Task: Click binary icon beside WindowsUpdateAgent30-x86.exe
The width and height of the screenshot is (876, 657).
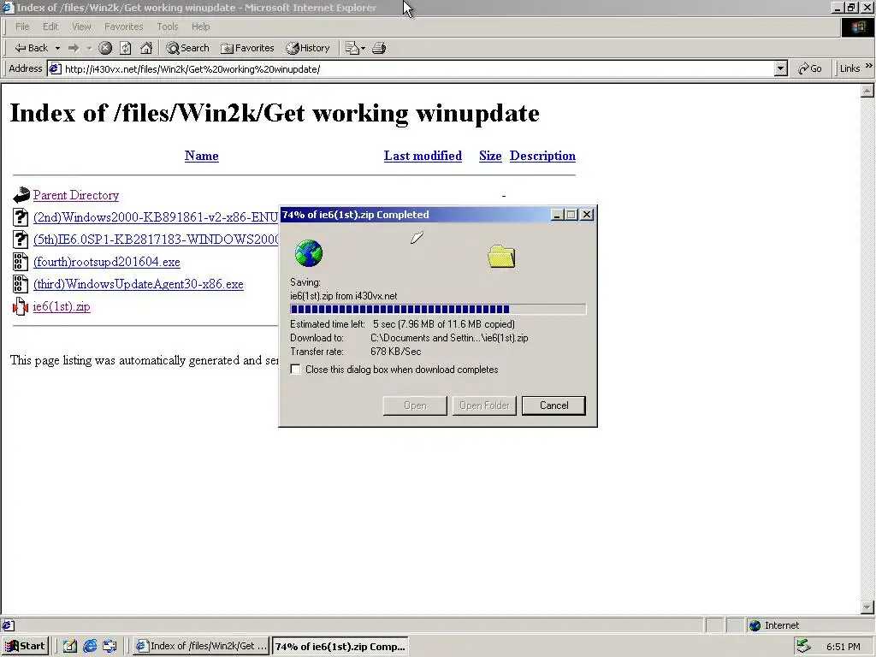Action: 21,284
